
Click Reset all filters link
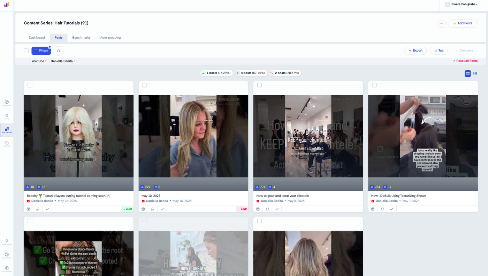click(x=465, y=61)
